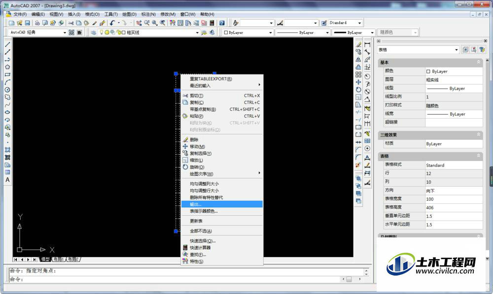Select the Multiline Text A tool
493x294 pixels.
point(7,180)
